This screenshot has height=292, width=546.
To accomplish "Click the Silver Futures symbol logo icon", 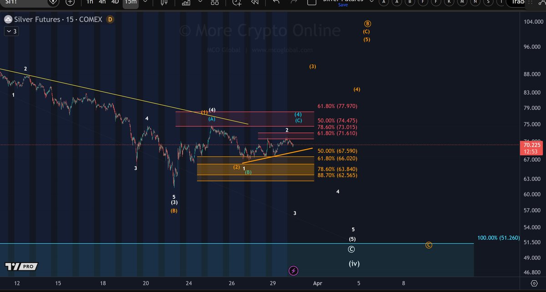I will pos(8,20).
